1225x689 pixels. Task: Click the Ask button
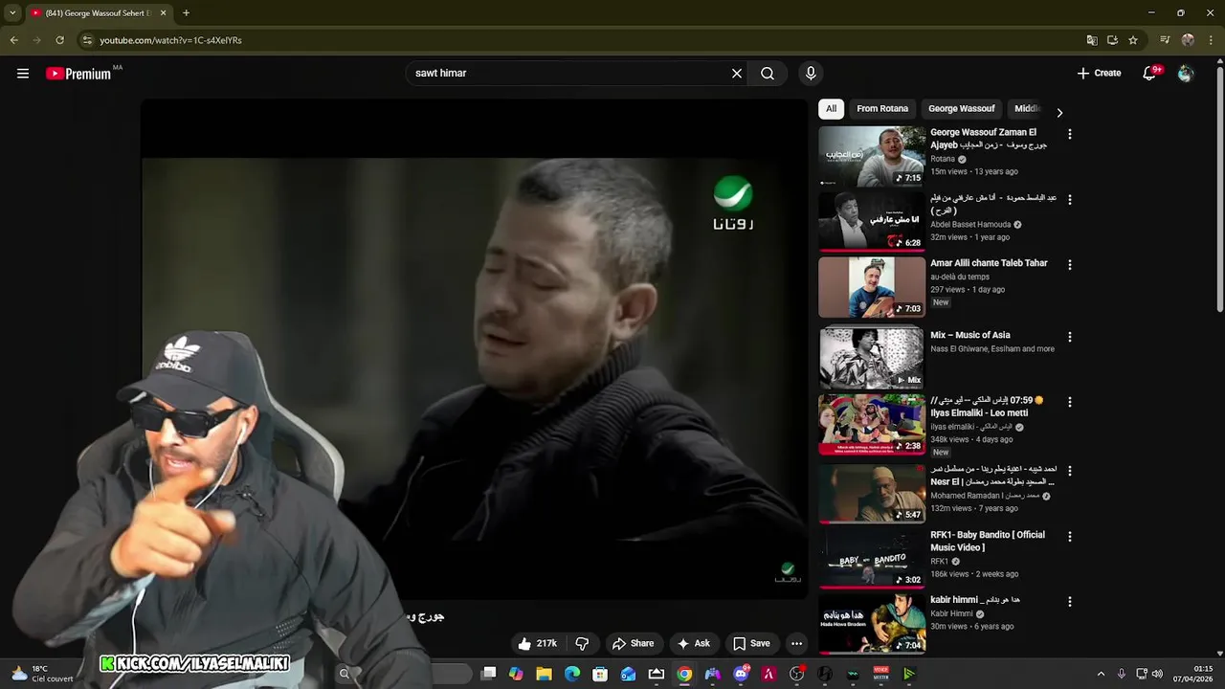[694, 644]
